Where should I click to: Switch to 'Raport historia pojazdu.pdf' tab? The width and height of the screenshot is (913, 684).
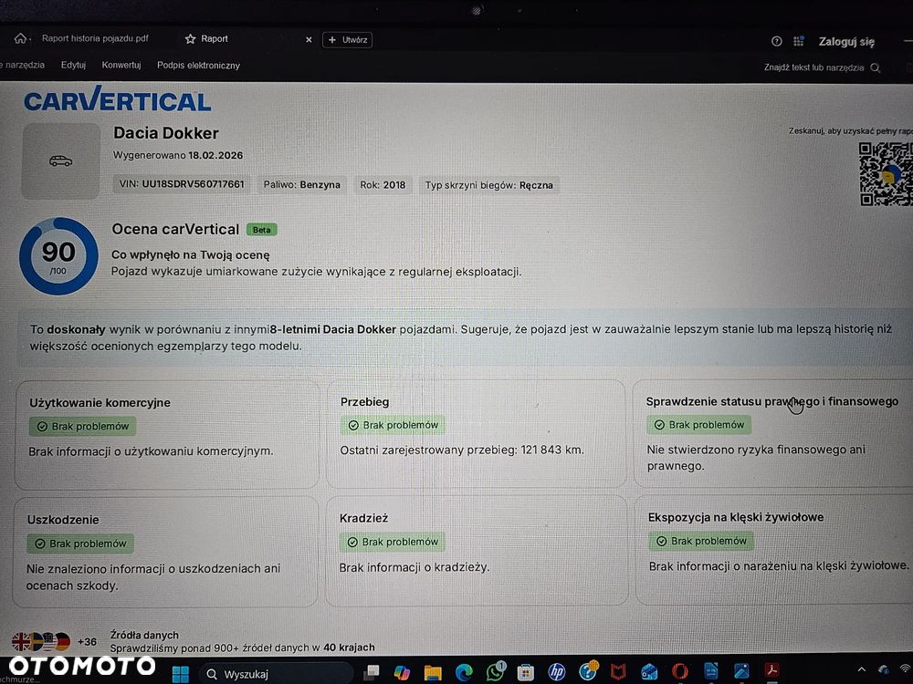pyautogui.click(x=95, y=38)
